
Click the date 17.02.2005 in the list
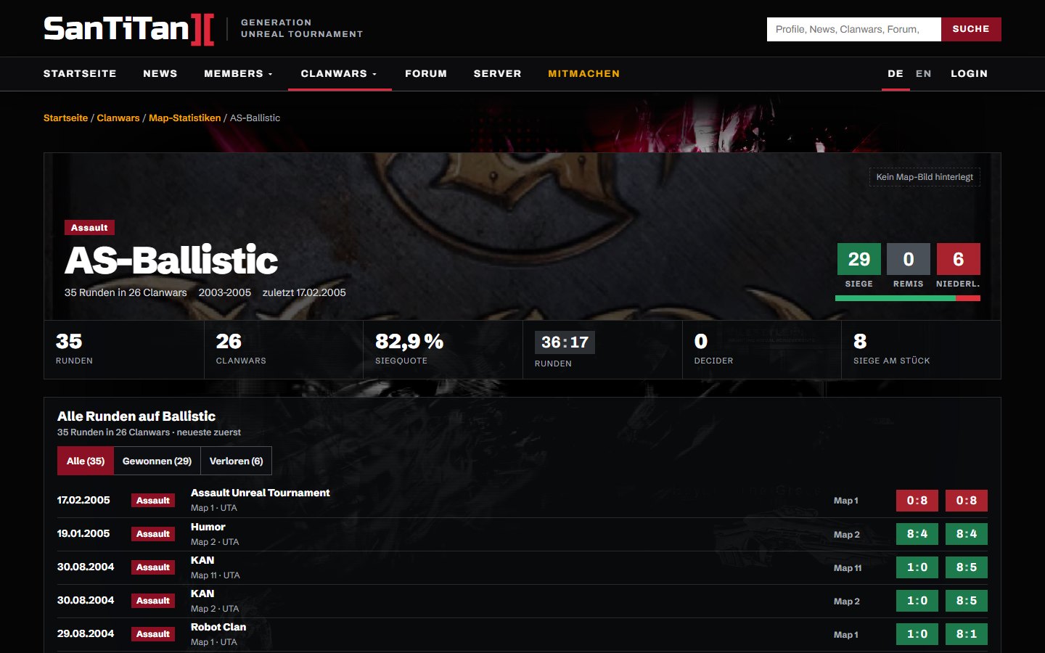click(x=83, y=500)
